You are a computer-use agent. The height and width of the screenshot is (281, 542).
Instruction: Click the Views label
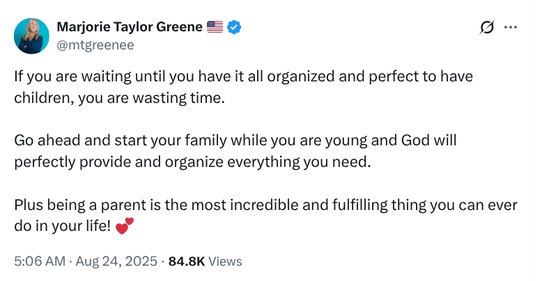(225, 262)
